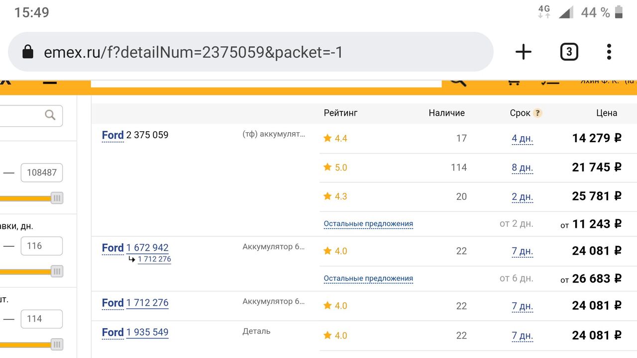This screenshot has height=358, width=637.
Task: Select the price 25 781 ₽
Action: (597, 196)
